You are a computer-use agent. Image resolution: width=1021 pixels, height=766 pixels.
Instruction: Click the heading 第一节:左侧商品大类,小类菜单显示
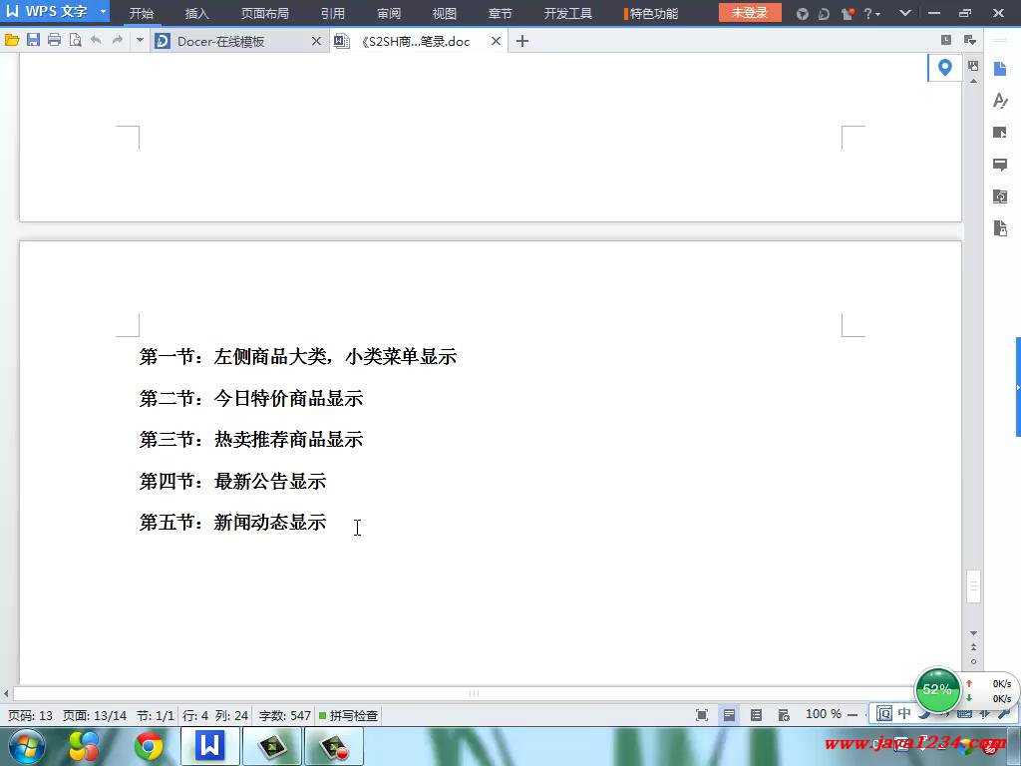297,356
